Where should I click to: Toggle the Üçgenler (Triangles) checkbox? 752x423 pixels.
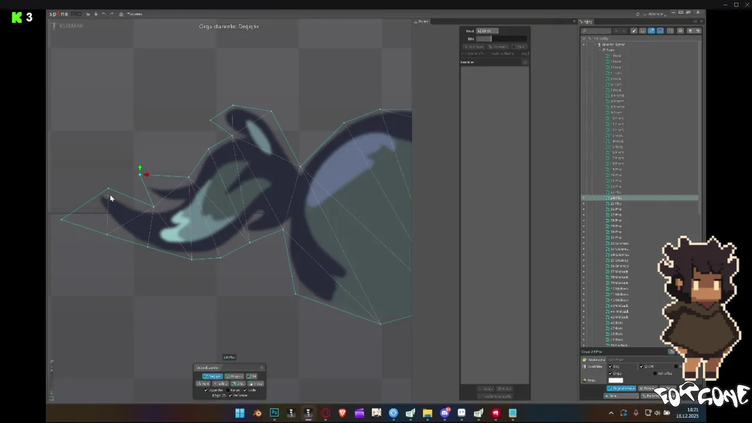[206, 390]
